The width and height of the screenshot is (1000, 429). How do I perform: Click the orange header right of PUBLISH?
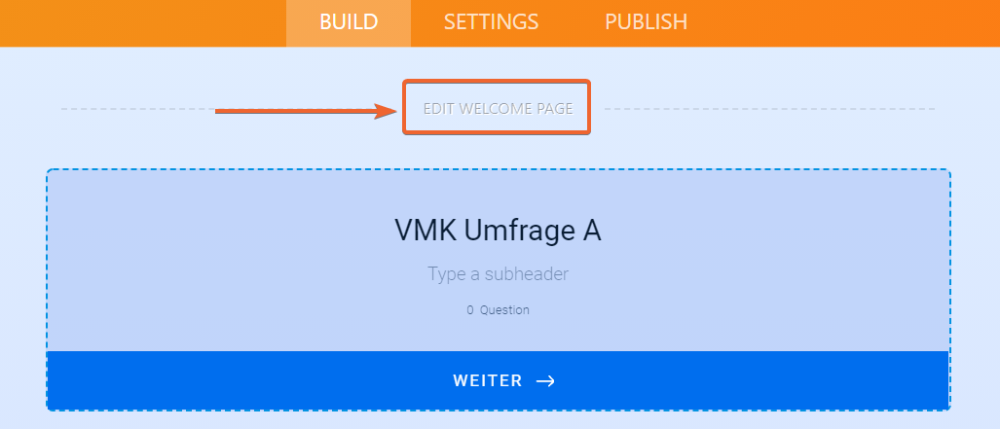tap(847, 21)
